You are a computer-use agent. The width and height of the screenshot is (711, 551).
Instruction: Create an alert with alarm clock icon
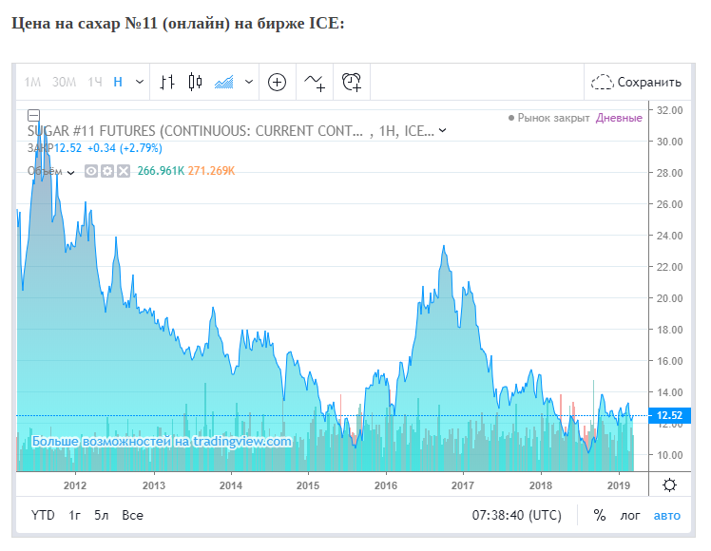coord(352,83)
